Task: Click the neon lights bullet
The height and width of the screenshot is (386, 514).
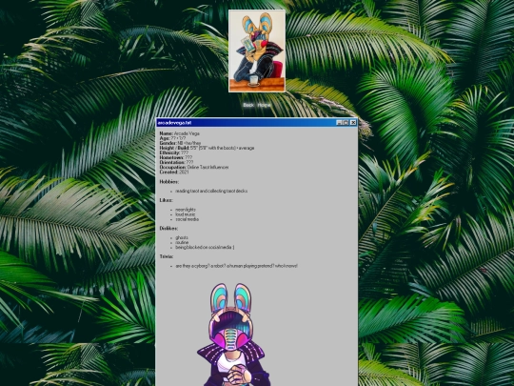Action: tap(186, 210)
